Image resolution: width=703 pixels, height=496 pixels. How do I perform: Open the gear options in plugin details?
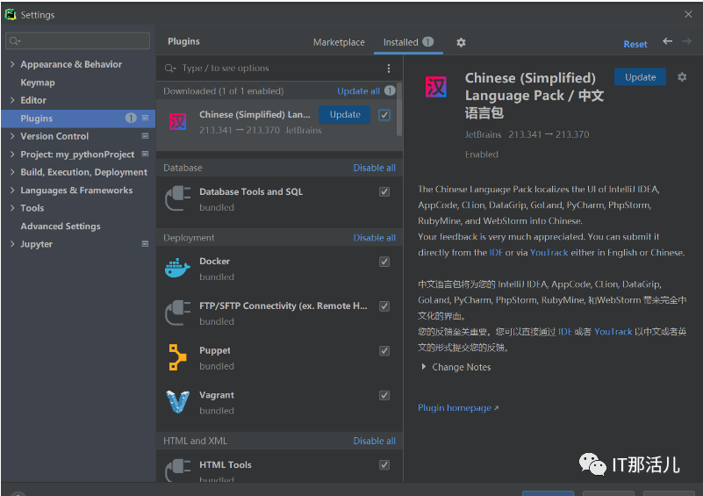tap(682, 77)
